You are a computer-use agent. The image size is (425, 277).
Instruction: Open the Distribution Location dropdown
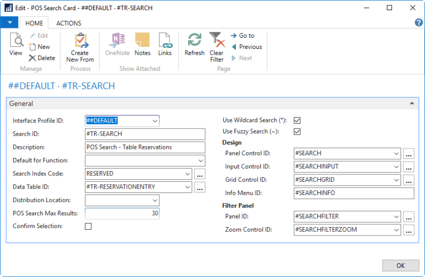155,200
